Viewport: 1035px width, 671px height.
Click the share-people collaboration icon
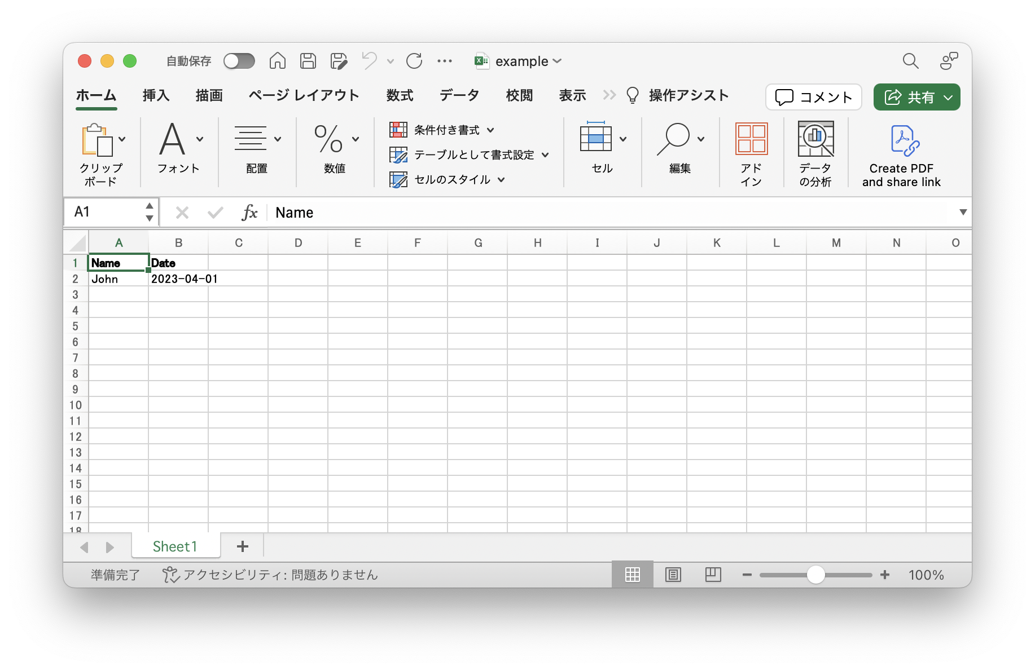coord(949,60)
